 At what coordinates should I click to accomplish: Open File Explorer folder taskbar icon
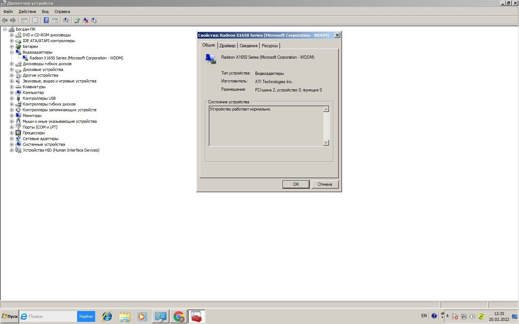click(125, 317)
